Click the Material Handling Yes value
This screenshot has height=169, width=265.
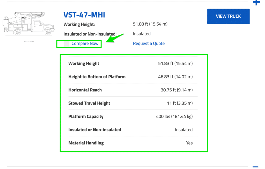[189, 143]
